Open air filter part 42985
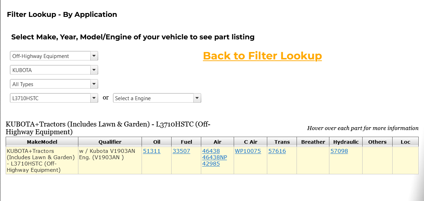Image resolution: width=424 pixels, height=201 pixels. pos(211,164)
